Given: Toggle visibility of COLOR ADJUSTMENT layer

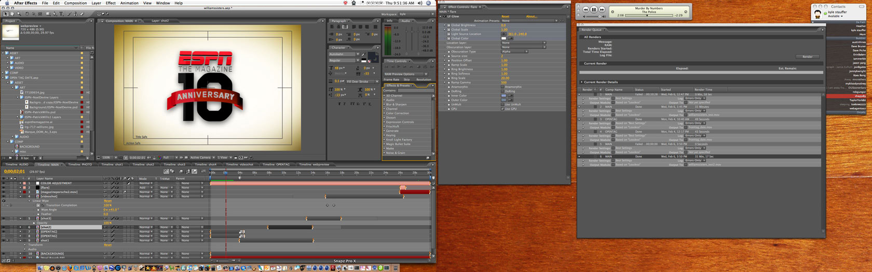Looking at the screenshot, I should point(4,183).
